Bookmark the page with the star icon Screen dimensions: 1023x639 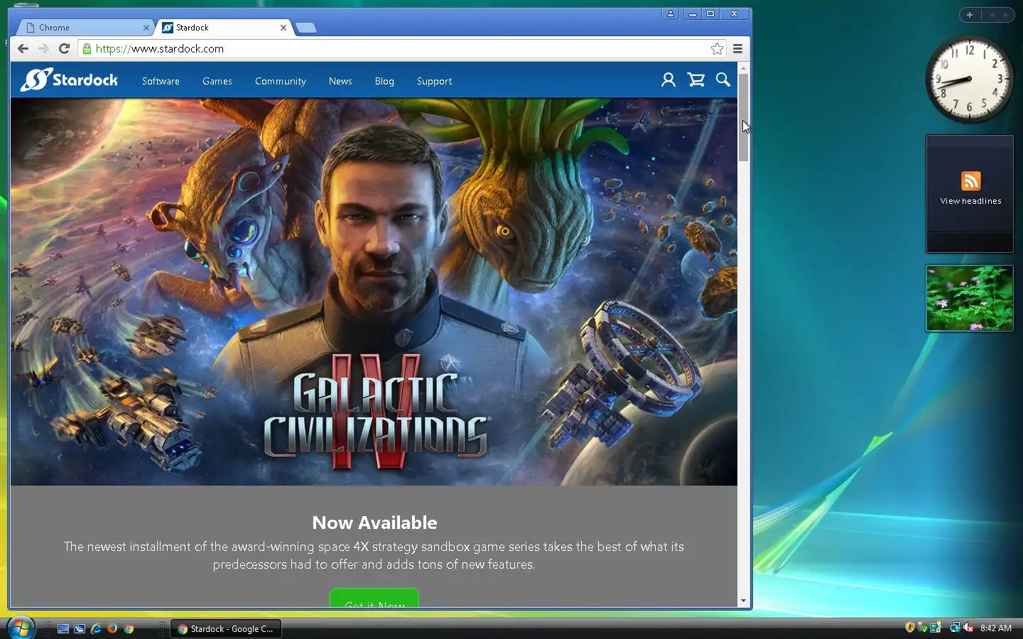tap(717, 48)
